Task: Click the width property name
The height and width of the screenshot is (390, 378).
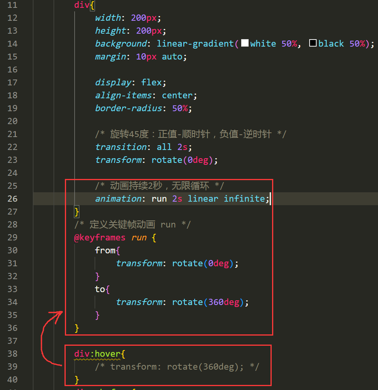Action: coord(107,18)
